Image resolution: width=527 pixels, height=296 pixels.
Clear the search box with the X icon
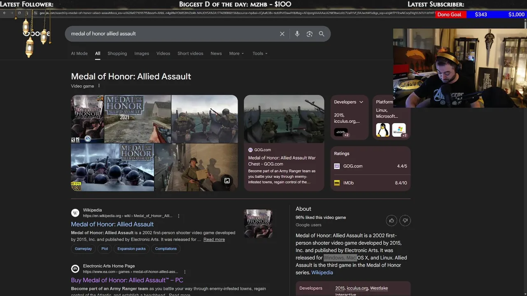tap(282, 34)
